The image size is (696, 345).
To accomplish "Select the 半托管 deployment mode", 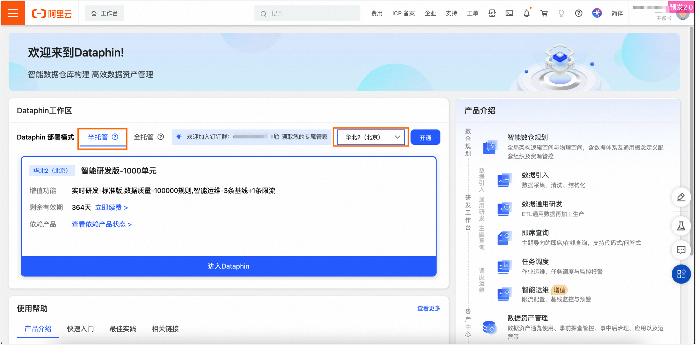I will click(x=98, y=137).
